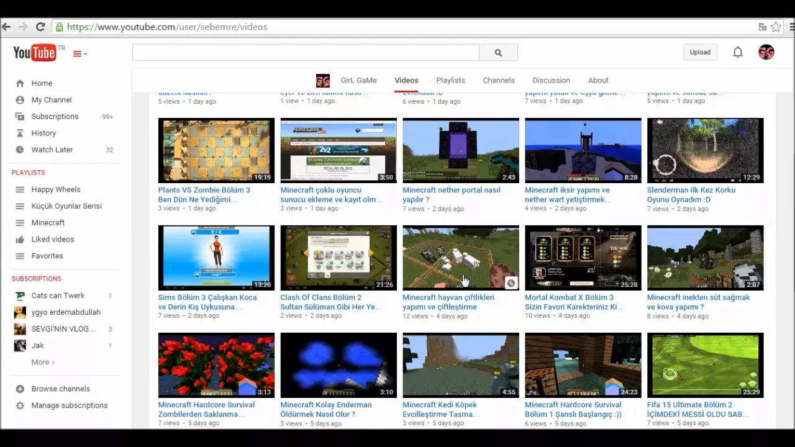The width and height of the screenshot is (795, 447).
Task: Click Minecraft Kolay Enderman Öldürmek title
Action: (x=326, y=409)
